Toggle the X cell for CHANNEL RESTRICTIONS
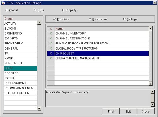 coord(51,38)
